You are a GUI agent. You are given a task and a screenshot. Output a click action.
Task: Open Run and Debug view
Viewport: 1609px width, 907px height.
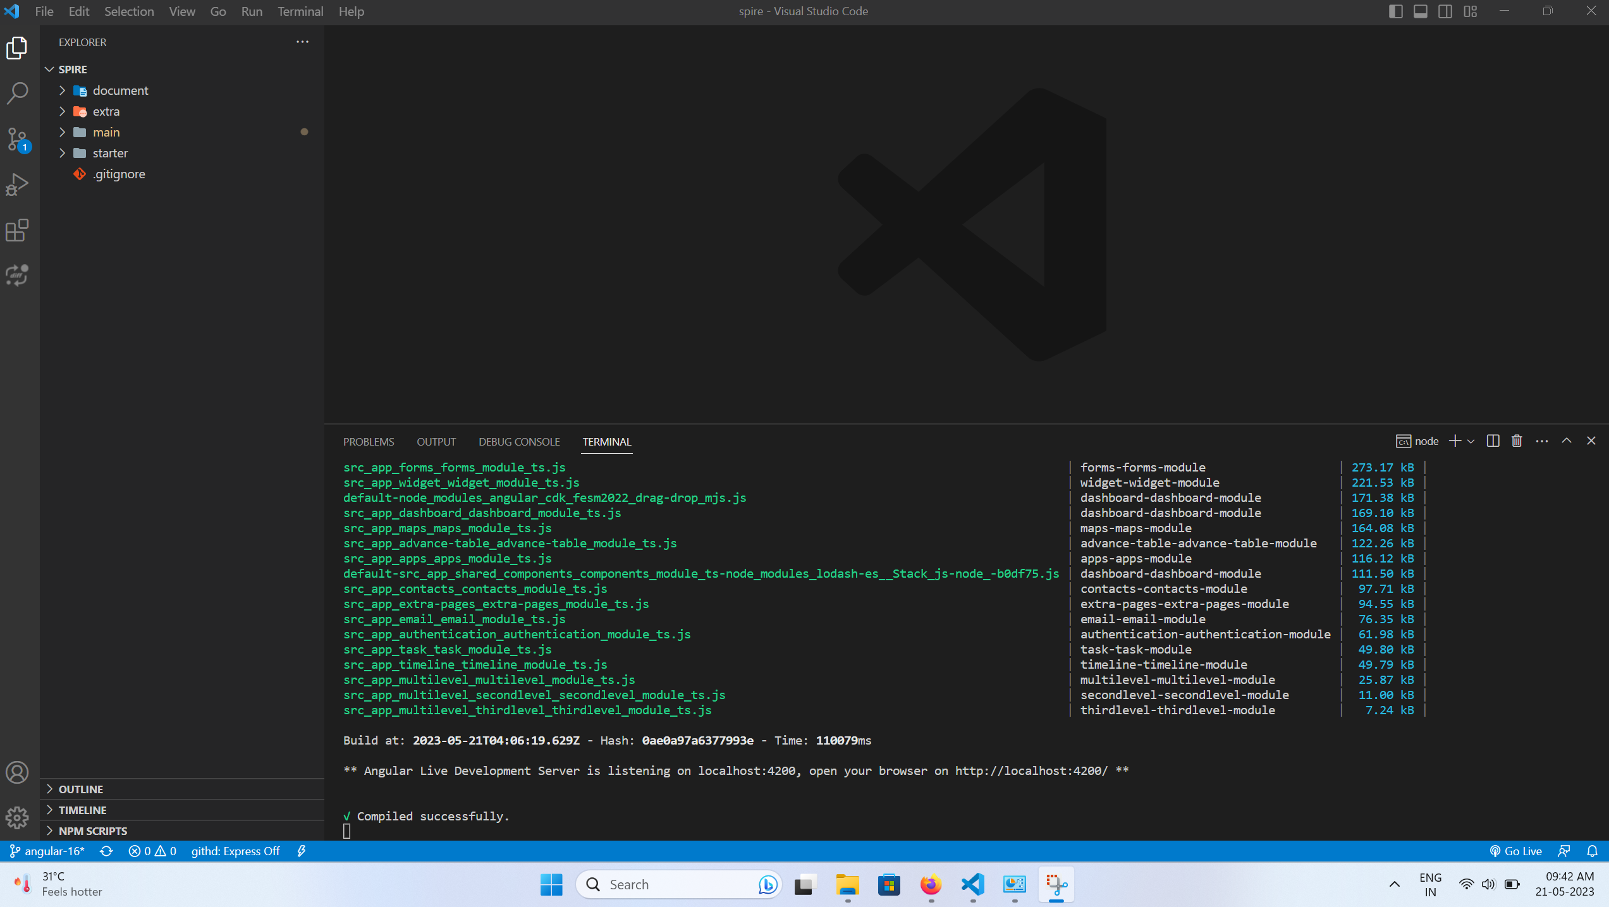click(17, 185)
